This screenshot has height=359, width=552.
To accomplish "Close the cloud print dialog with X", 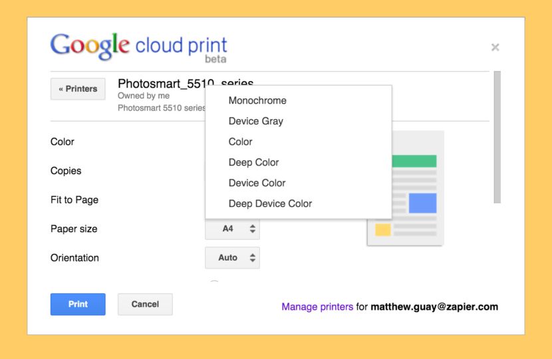I will coord(495,47).
